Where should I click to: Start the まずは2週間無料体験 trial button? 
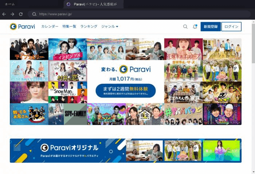(x=126, y=91)
